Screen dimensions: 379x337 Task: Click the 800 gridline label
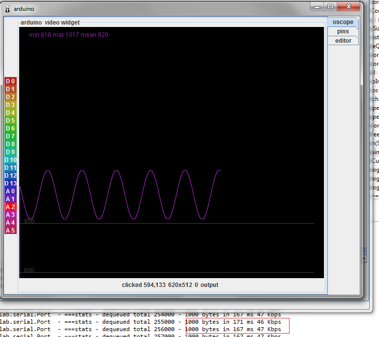29,221
